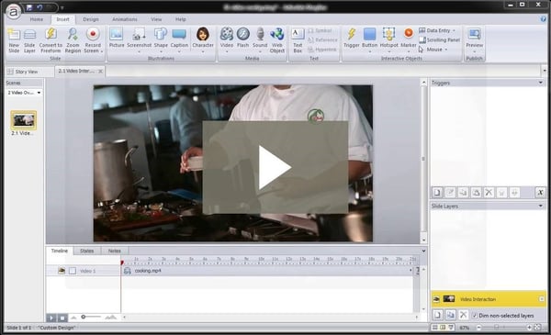Insert a Flash file
551x335 pixels.
(242, 34)
